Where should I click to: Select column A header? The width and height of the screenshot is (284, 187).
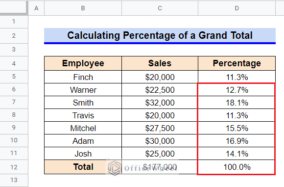36,8
